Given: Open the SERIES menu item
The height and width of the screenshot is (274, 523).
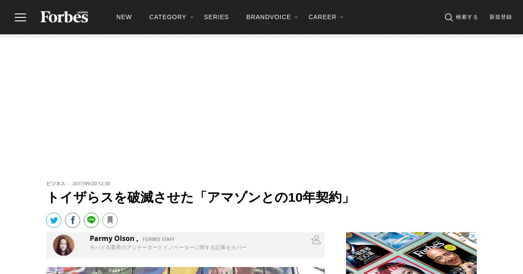Looking at the screenshot, I should pyautogui.click(x=216, y=17).
